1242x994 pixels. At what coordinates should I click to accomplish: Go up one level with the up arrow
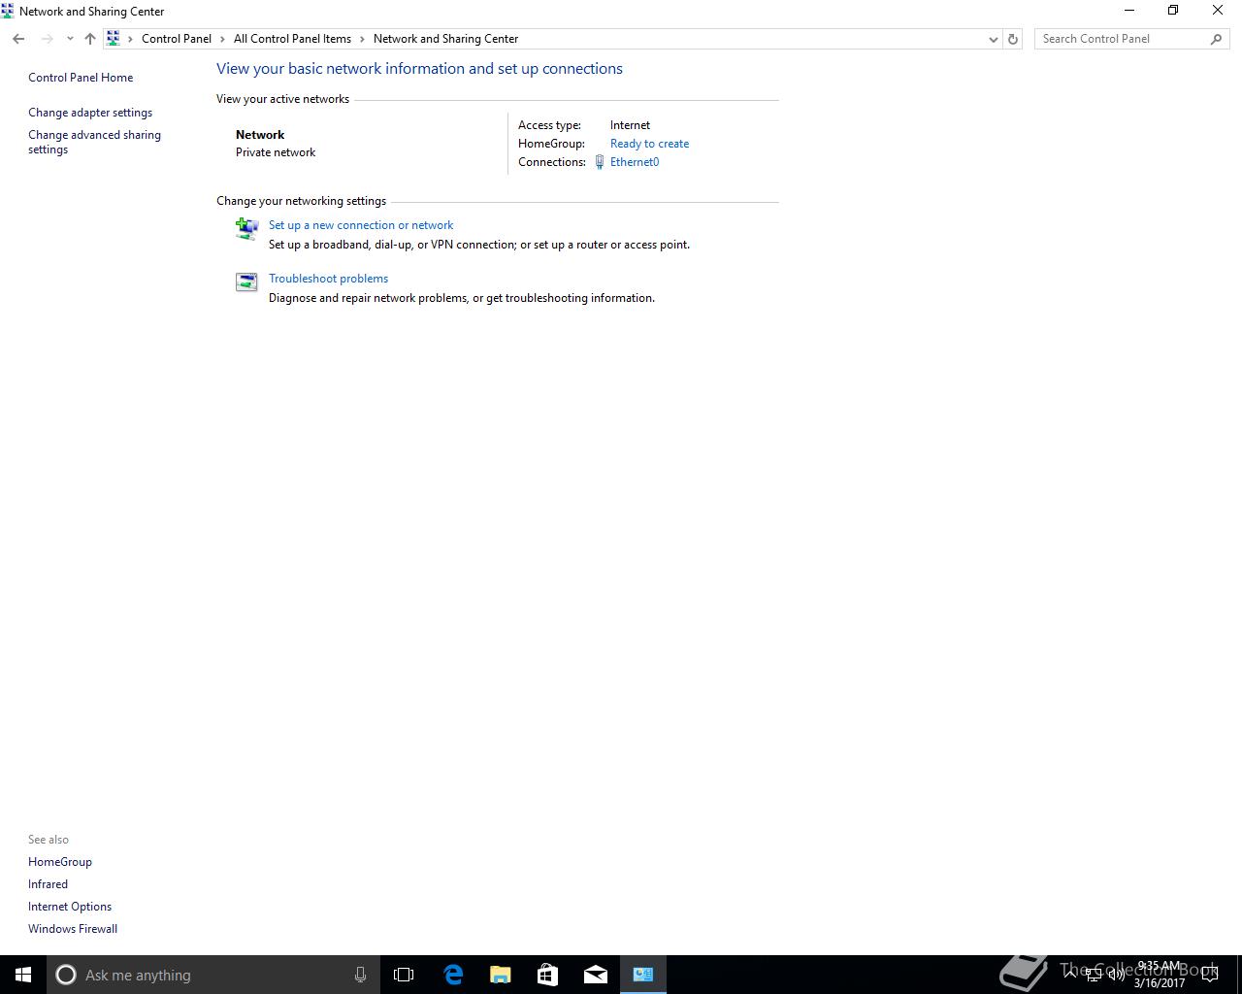[90, 39]
